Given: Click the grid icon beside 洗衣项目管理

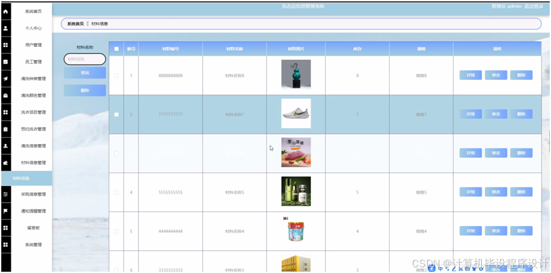Looking at the screenshot, I should click(x=5, y=112).
